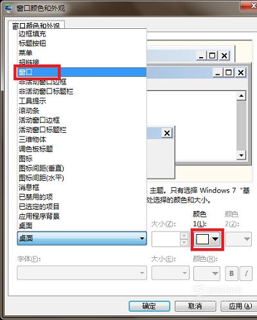Open the 颜色 2 color dropdown
This screenshot has width=257, height=320.
coord(238,239)
